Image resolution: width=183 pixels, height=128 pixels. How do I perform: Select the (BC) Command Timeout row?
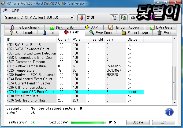75,62
